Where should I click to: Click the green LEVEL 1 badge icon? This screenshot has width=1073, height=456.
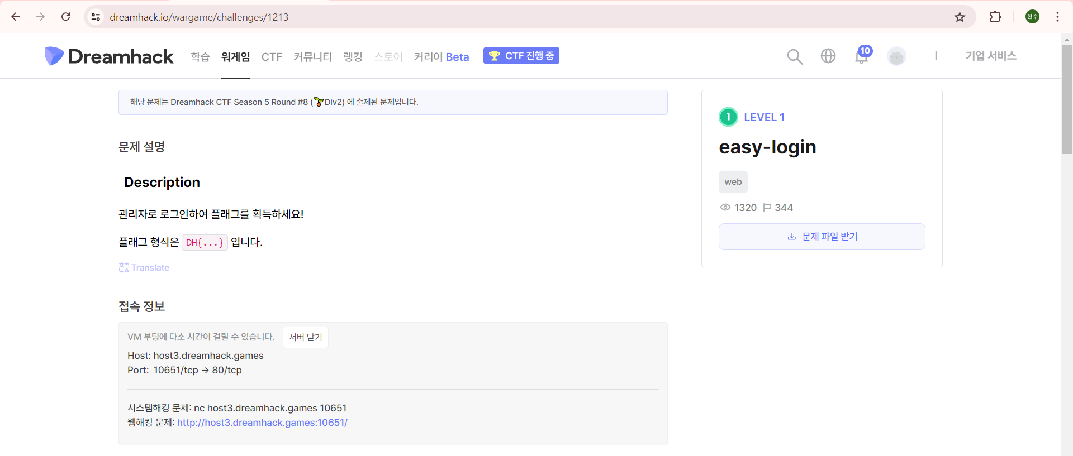728,117
